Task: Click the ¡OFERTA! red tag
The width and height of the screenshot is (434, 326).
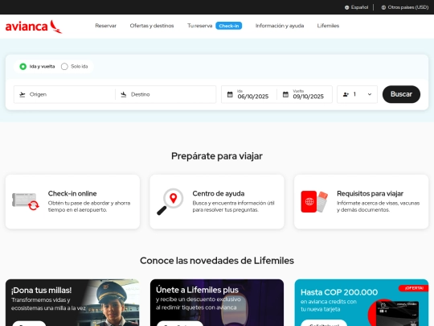Action: click(414, 288)
